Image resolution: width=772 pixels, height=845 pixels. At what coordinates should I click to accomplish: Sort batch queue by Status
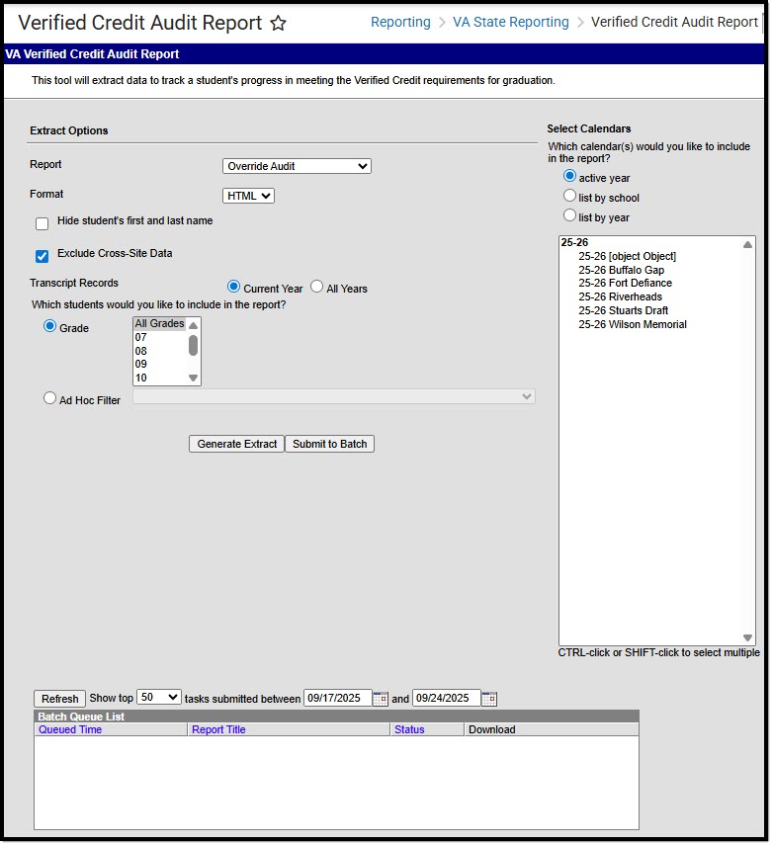click(x=409, y=729)
